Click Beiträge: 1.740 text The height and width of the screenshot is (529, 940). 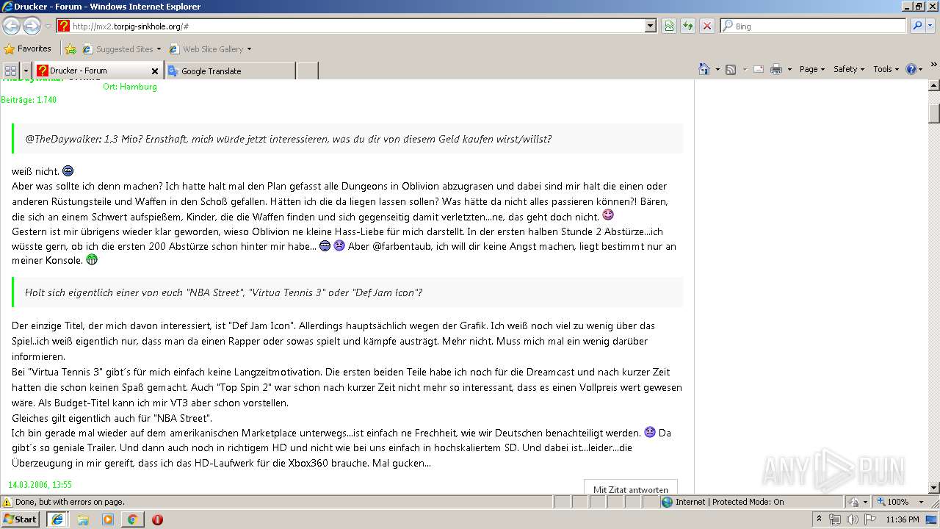tap(29, 100)
